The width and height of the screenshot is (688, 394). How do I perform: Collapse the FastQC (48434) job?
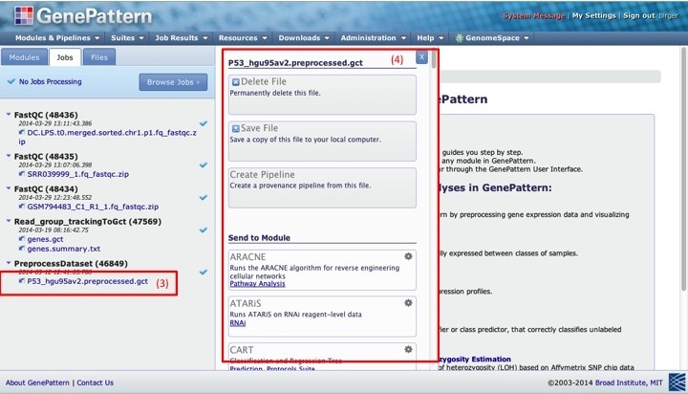[9, 188]
